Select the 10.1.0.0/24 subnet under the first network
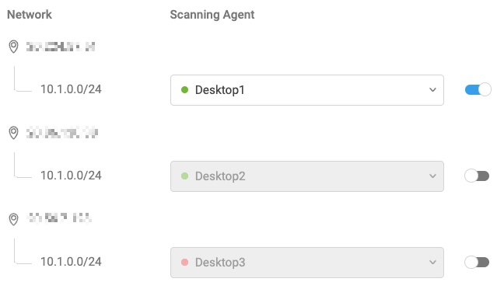504x289 pixels. tap(71, 89)
